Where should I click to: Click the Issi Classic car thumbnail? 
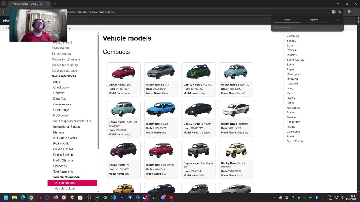161,150
